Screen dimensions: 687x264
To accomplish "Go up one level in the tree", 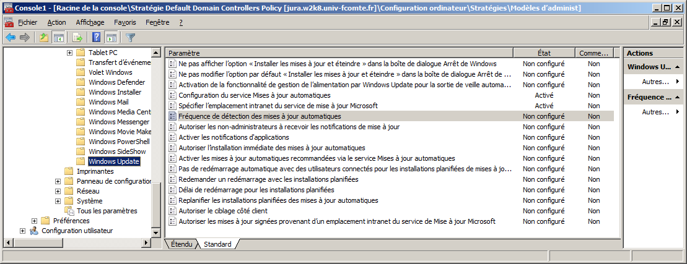I will (x=43, y=37).
